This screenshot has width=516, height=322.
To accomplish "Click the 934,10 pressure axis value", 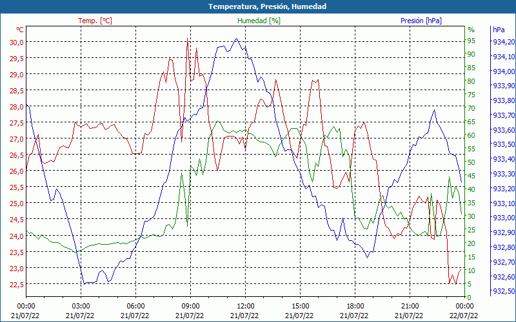I will click(x=504, y=57).
